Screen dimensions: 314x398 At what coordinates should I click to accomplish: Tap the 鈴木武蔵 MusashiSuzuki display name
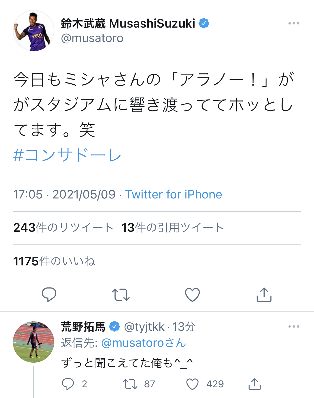point(128,24)
